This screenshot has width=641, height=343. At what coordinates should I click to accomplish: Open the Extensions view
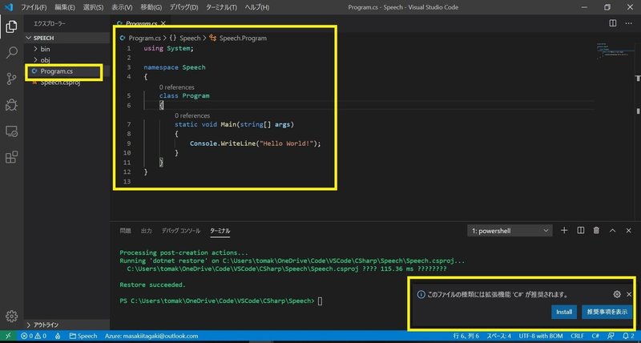tap(11, 157)
